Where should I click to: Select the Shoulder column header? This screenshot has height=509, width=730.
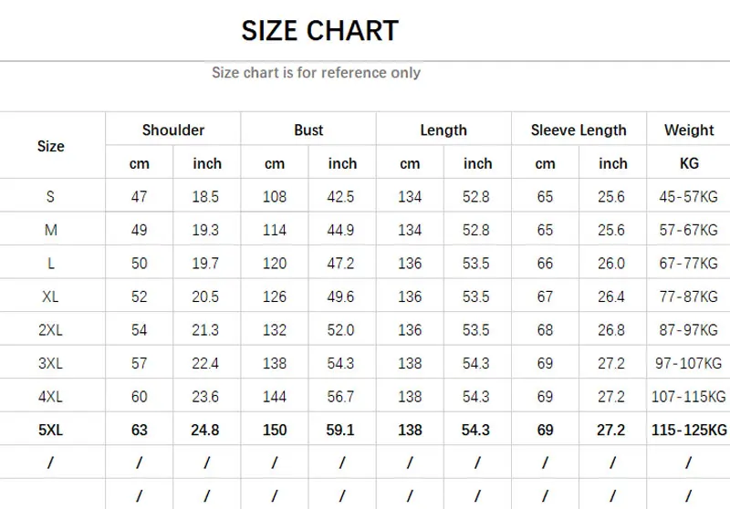172,130
